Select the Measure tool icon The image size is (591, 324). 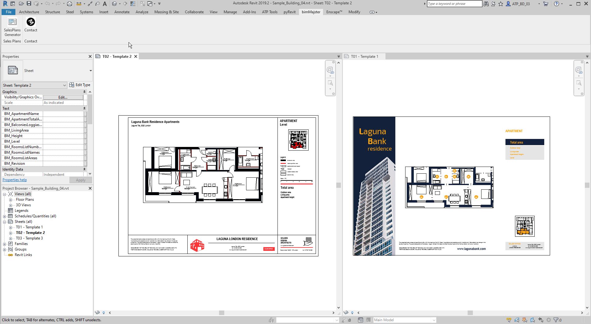coord(79,4)
